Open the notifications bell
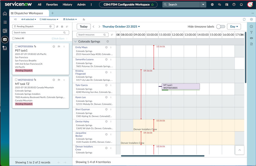Viewport: 256px width, 166px height. tap(241, 4)
